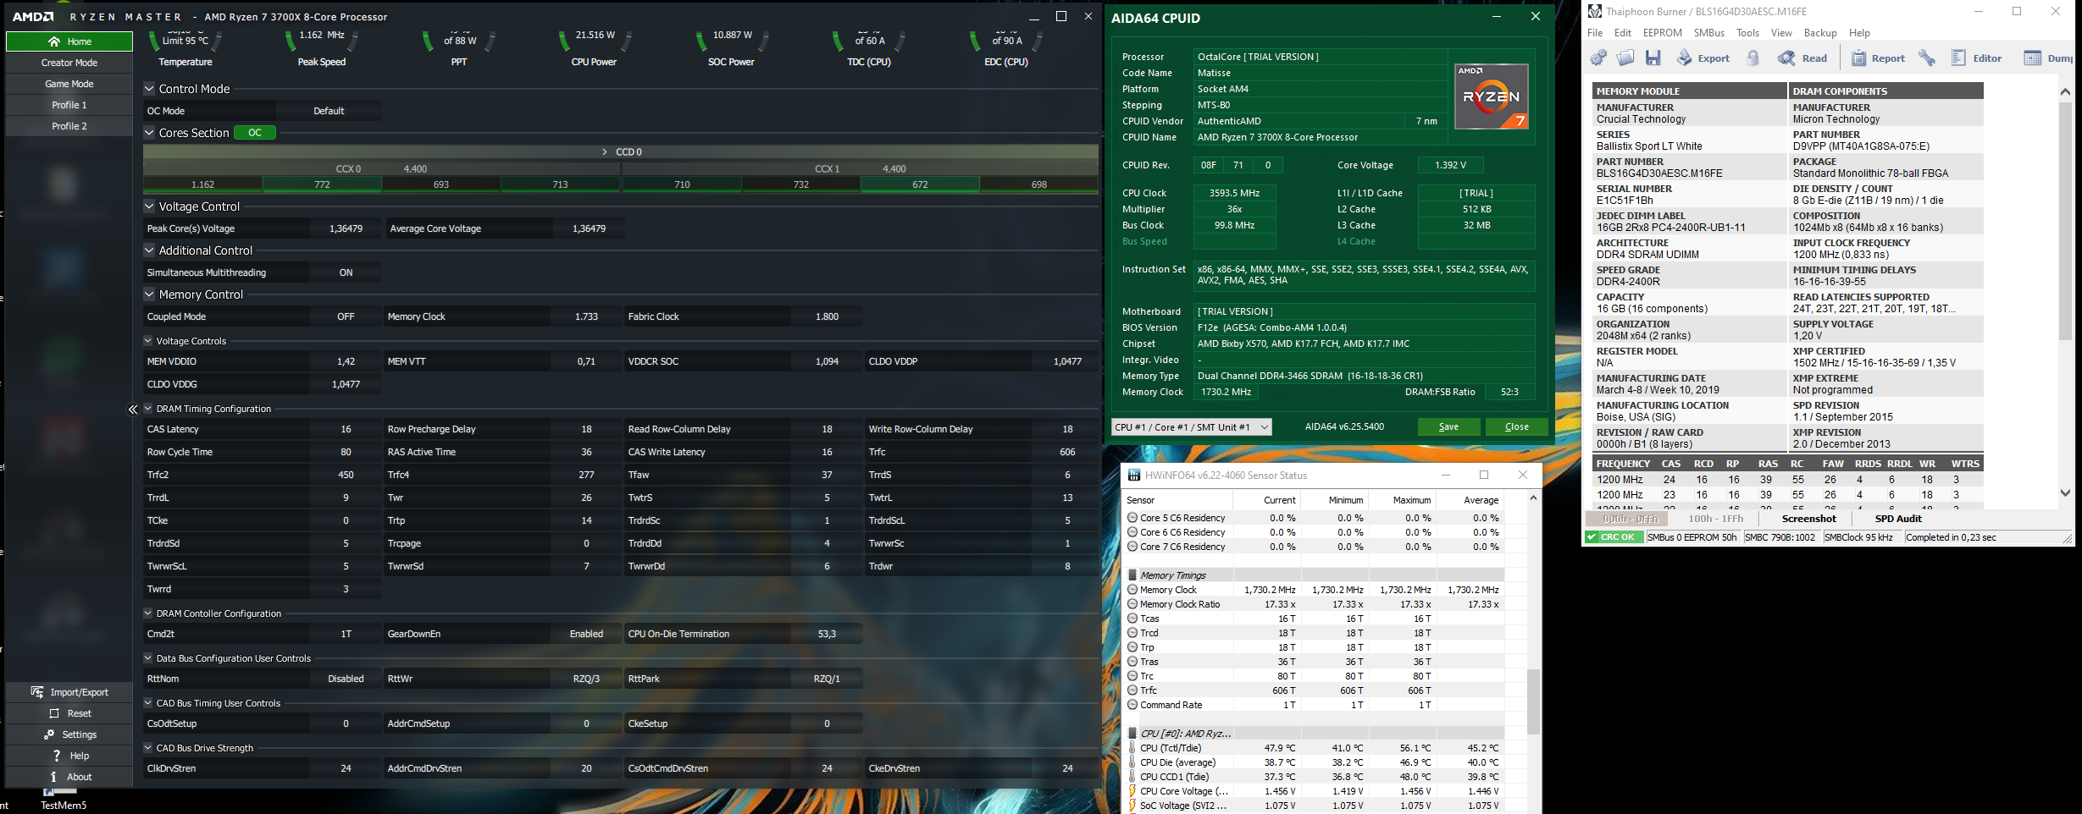The width and height of the screenshot is (2082, 814).
Task: Open Ryzen Master Settings gear icon
Action: click(x=49, y=734)
